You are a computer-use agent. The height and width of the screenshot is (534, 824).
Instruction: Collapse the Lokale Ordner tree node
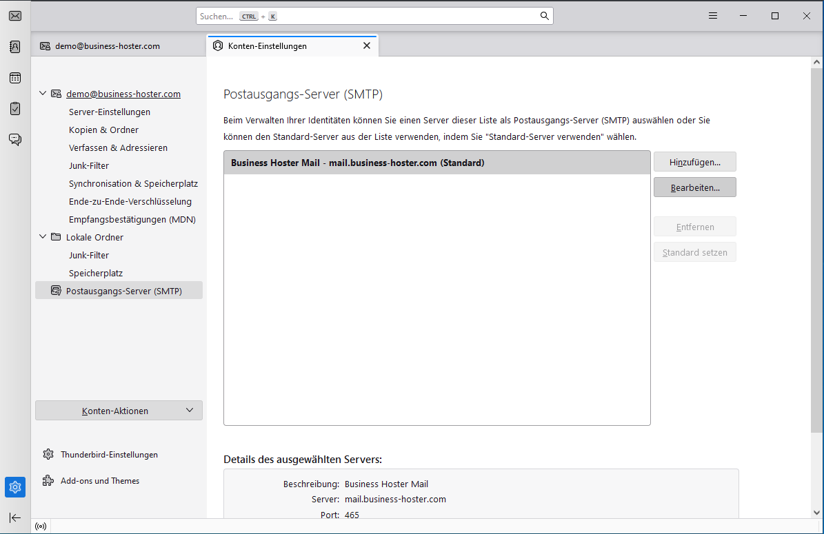(43, 237)
